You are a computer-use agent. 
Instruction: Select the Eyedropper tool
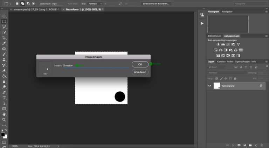(x=4, y=43)
